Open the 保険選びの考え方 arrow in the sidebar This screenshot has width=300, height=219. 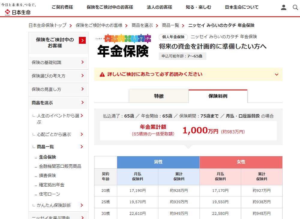82,76
